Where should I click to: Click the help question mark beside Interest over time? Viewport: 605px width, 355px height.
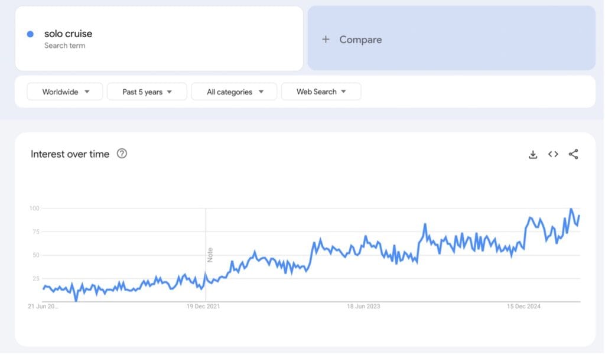tap(122, 154)
